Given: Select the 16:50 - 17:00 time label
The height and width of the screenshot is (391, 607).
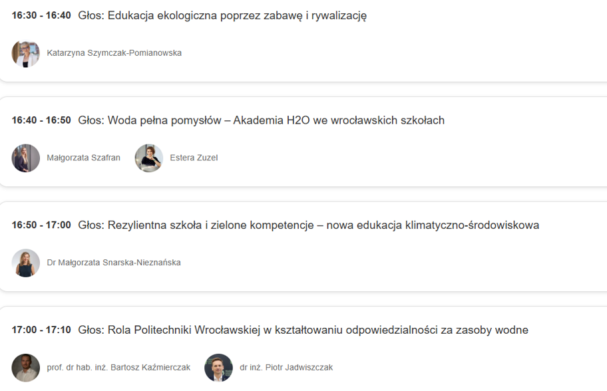Looking at the screenshot, I should coord(41,225).
